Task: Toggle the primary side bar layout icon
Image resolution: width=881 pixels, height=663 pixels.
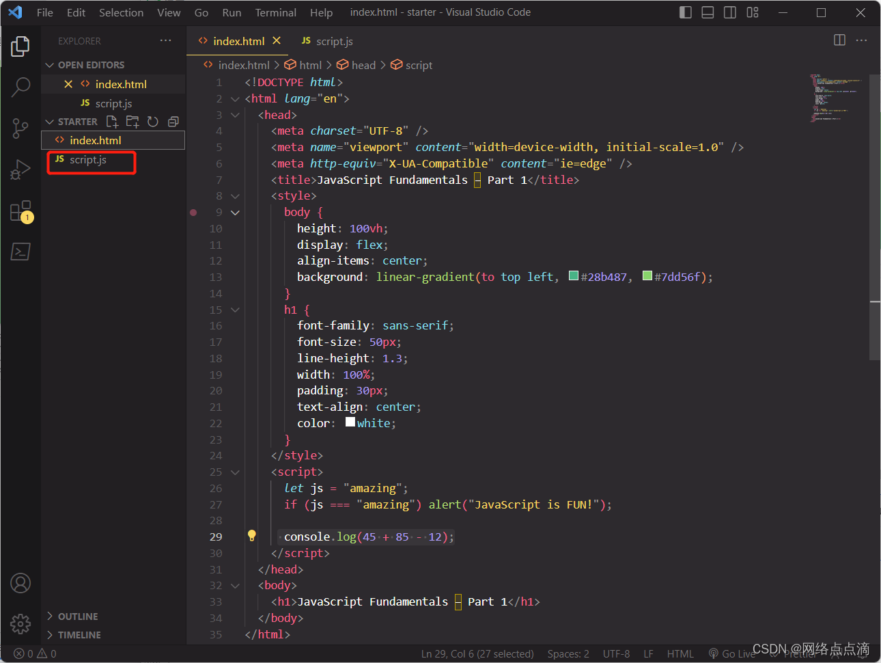Action: pos(686,12)
